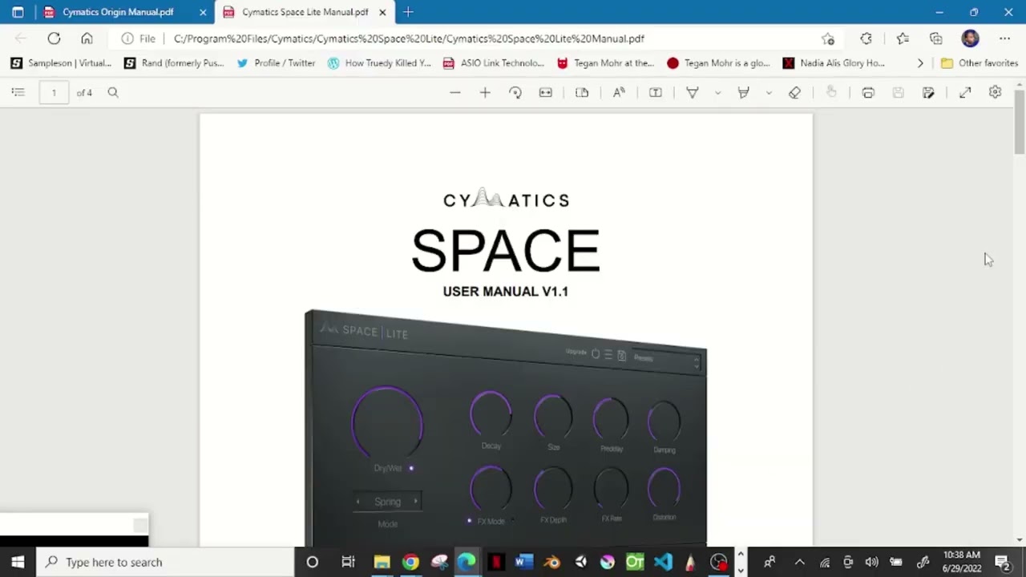Open Qt Creator from the taskbar
This screenshot has height=577, width=1026.
635,562
